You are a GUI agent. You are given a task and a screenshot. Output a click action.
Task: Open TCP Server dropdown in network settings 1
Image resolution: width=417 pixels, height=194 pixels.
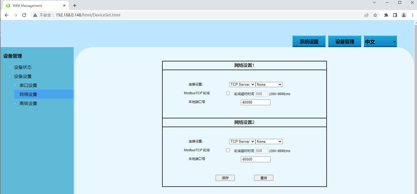tap(242, 85)
